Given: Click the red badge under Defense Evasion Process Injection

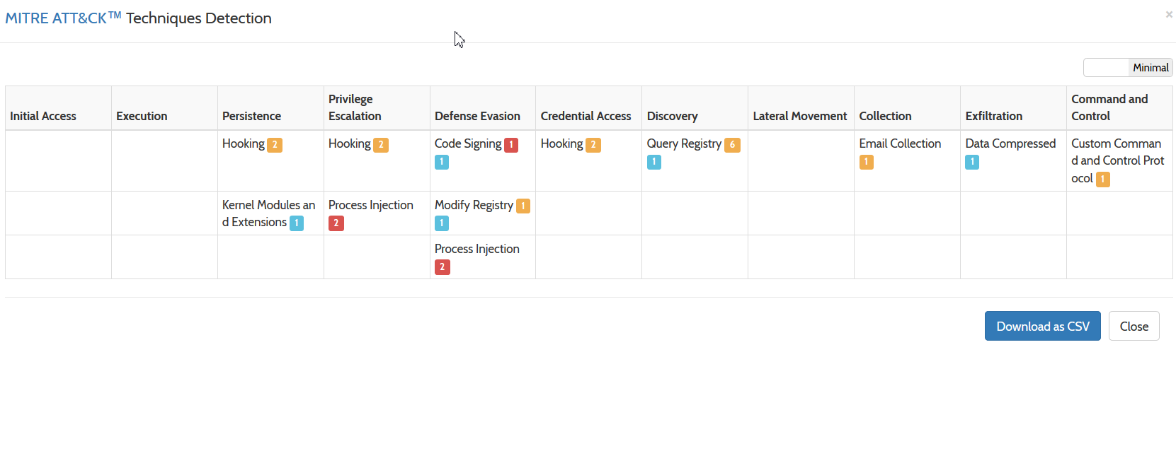Looking at the screenshot, I should coord(442,267).
